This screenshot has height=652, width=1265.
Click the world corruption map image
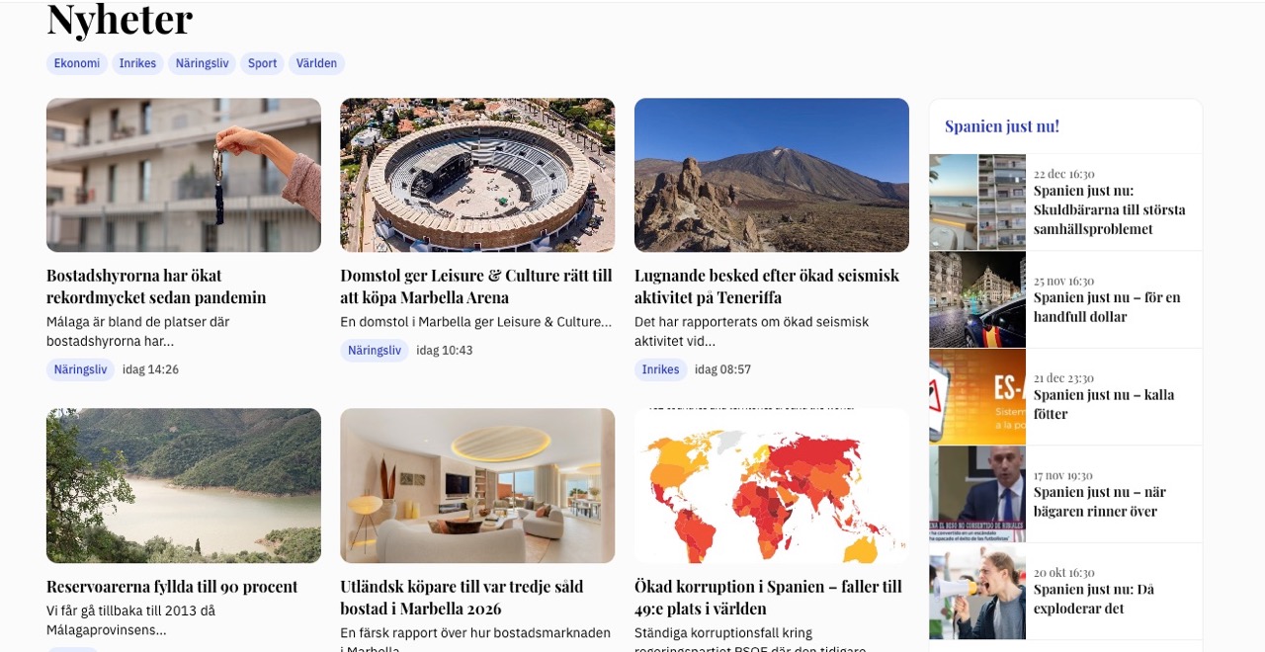point(771,485)
